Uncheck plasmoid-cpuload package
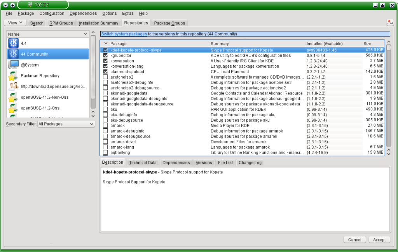The height and width of the screenshot is (252, 398). coord(105,72)
